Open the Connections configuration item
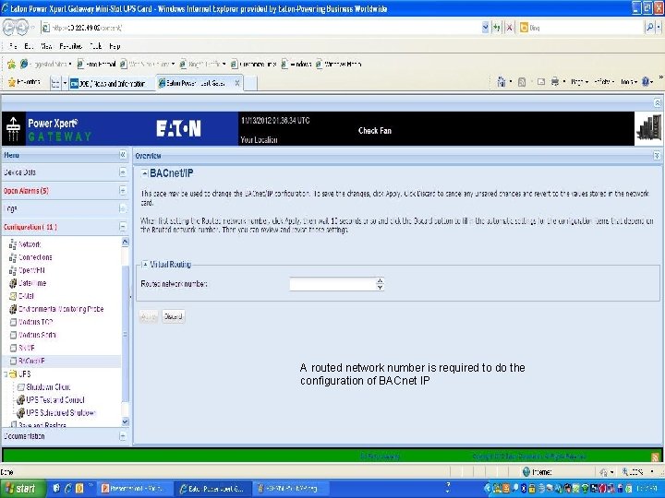 tap(35, 257)
